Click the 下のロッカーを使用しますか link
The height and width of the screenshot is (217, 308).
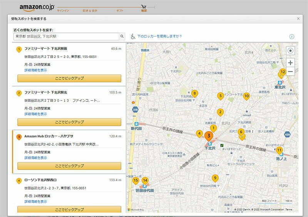point(159,36)
